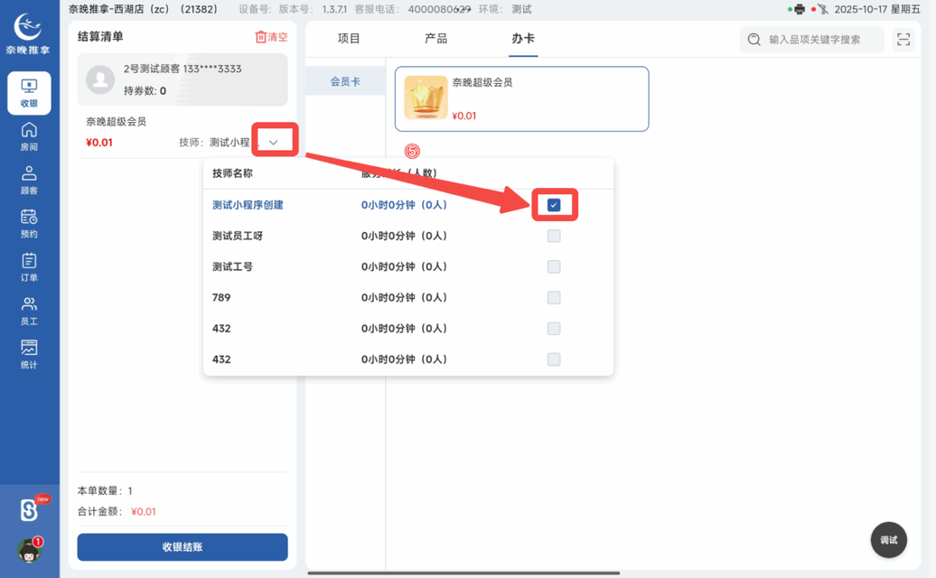Expand the 技师 technician dropdown arrow
Screen dimensions: 936x578
(275, 139)
